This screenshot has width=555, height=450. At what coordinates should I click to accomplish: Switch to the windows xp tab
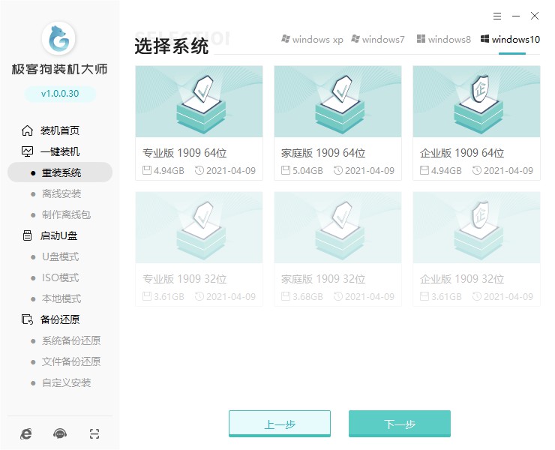(x=312, y=39)
